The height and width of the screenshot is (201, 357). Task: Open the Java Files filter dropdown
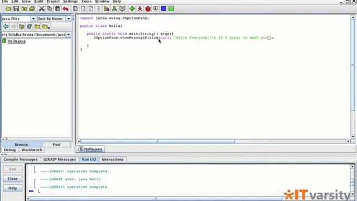(33, 18)
